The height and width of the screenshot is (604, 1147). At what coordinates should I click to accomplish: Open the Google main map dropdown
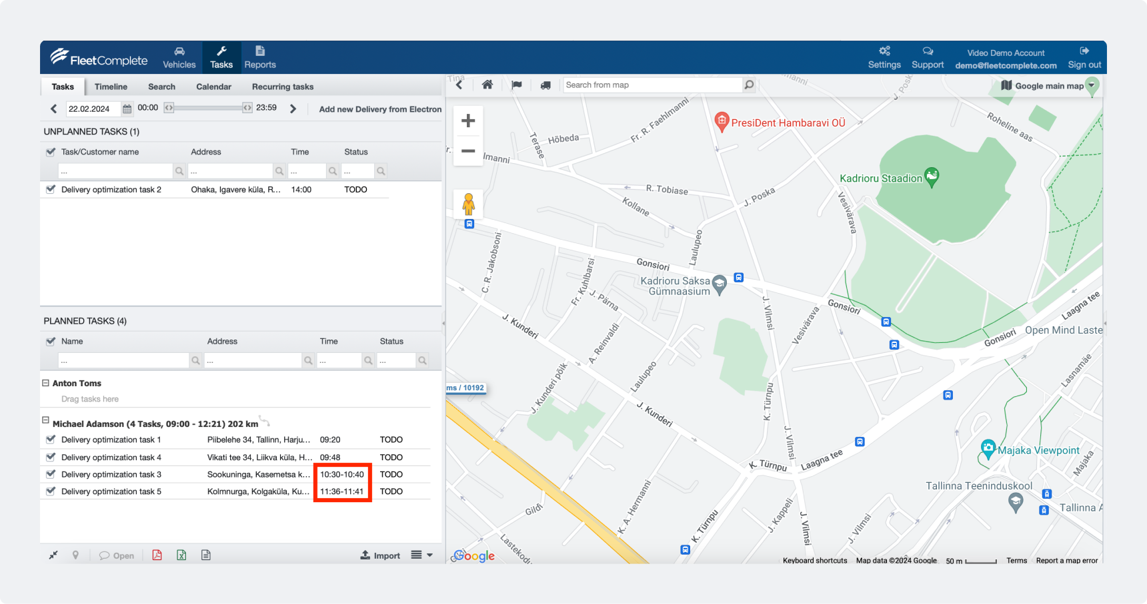pyautogui.click(x=1091, y=85)
